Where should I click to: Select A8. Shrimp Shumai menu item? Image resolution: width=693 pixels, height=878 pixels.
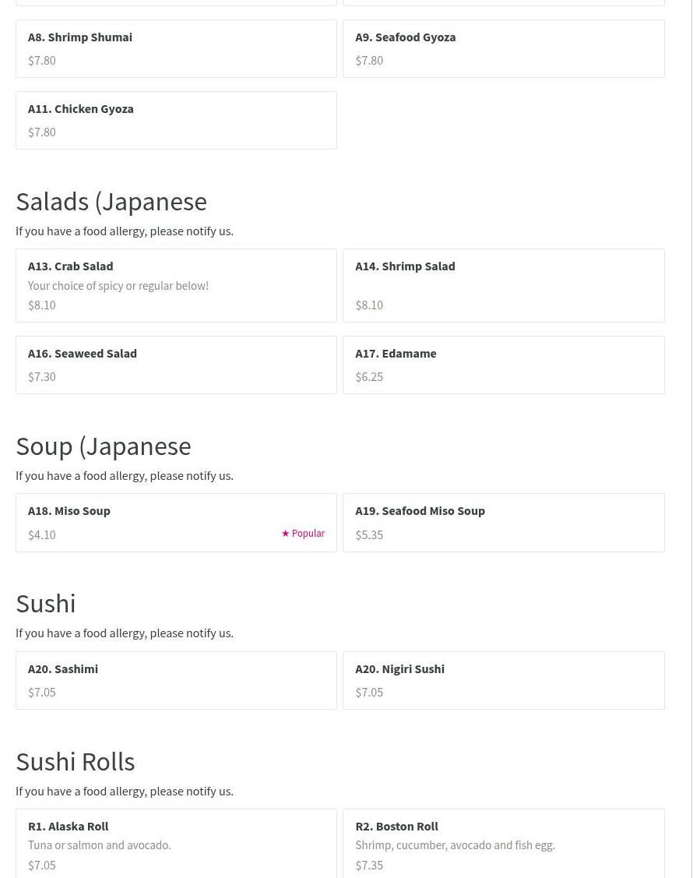coord(176,48)
